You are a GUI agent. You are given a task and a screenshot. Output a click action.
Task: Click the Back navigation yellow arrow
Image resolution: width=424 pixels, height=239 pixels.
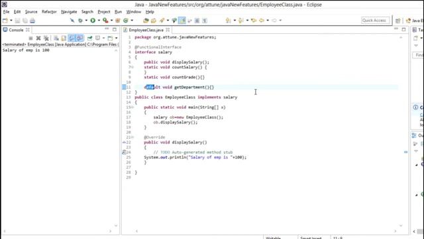tap(262, 21)
